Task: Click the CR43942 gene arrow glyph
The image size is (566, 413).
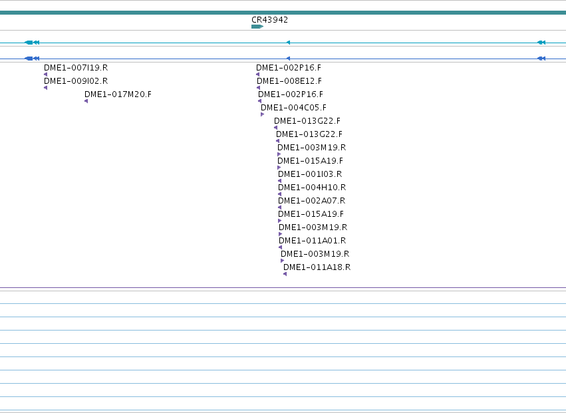Action: point(257,27)
